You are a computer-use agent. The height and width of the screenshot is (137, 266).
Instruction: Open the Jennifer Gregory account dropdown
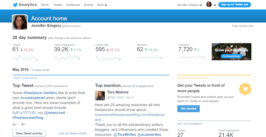click(x=189, y=5)
